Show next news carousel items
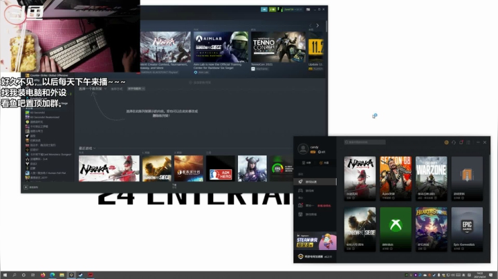Screen dimensions: 498x279 (x=317, y=26)
